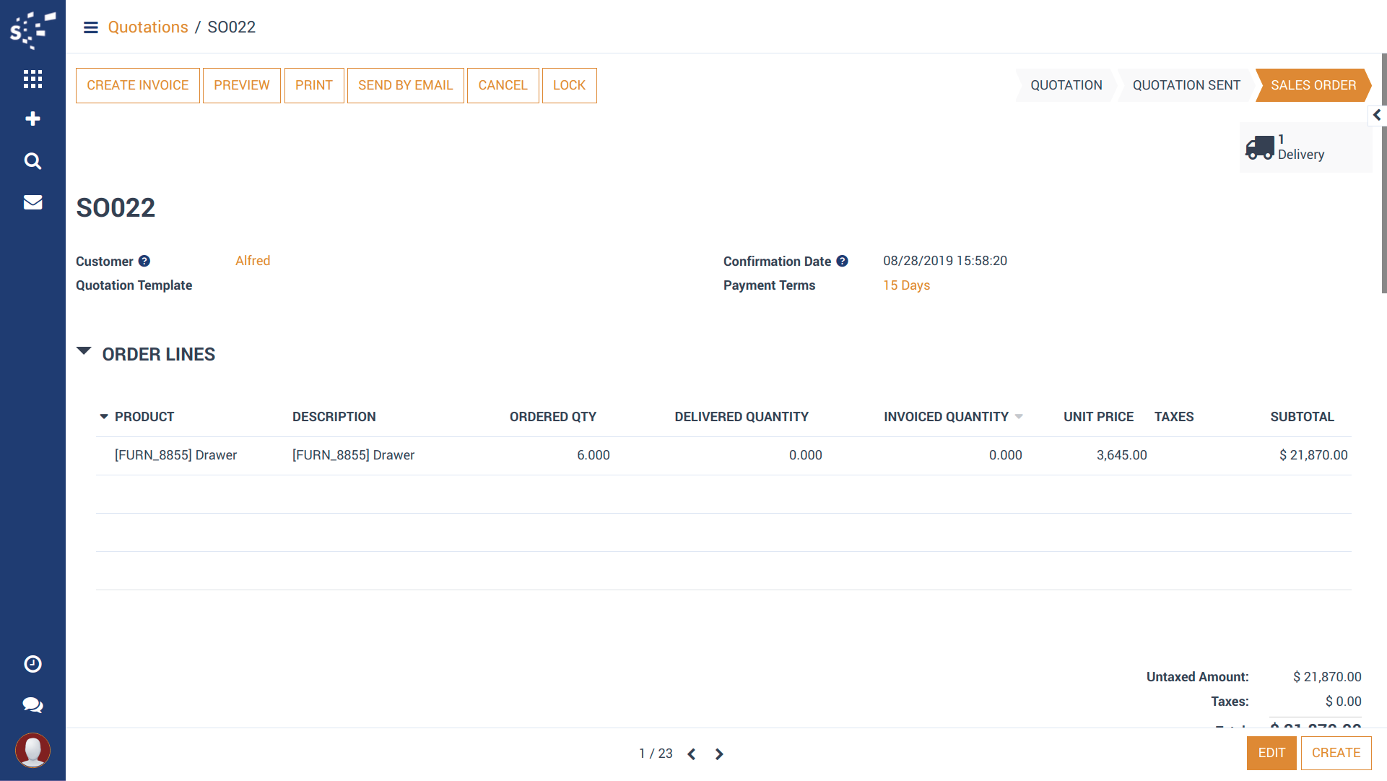Open the apps grid menu icon
Image resolution: width=1387 pixels, height=781 pixels.
pos(32,79)
